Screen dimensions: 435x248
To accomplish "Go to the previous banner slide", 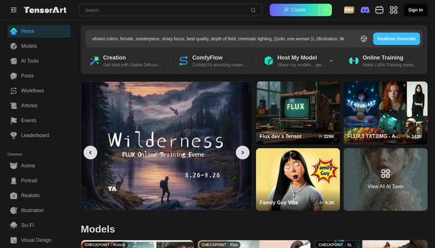I will tap(90, 152).
